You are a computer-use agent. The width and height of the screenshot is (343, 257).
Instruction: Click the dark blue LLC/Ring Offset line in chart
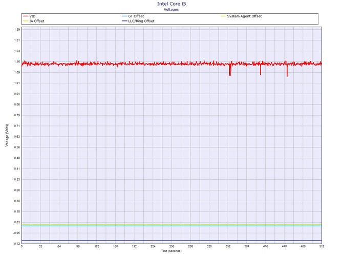(x=171, y=241)
